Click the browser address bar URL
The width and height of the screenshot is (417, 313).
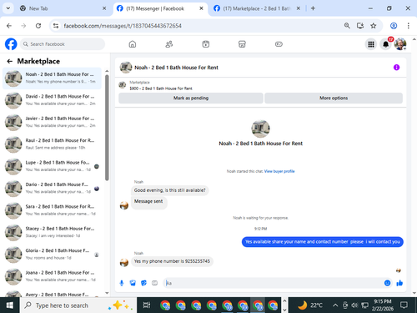point(123,26)
